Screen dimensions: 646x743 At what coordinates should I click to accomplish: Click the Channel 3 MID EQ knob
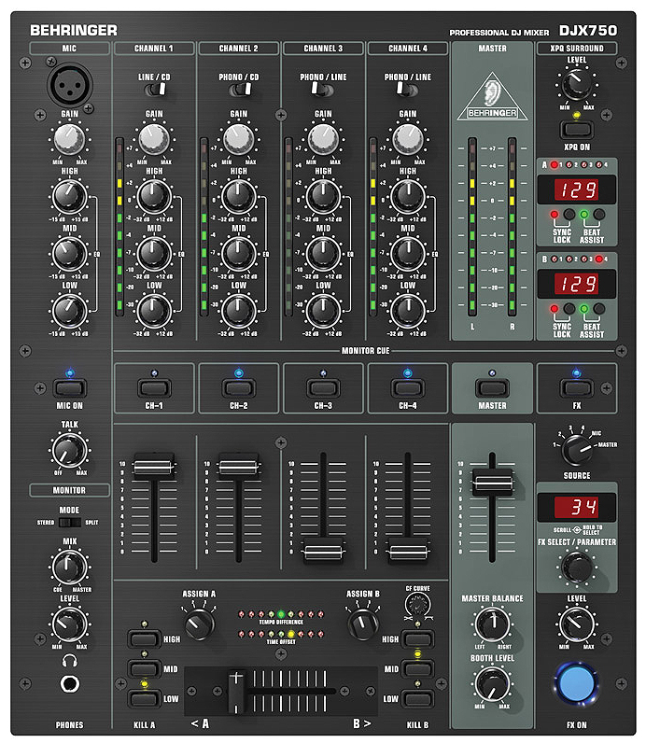click(x=323, y=254)
